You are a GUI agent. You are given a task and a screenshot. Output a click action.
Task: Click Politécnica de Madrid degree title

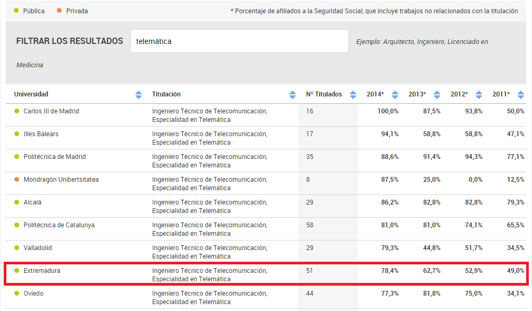pos(210,161)
